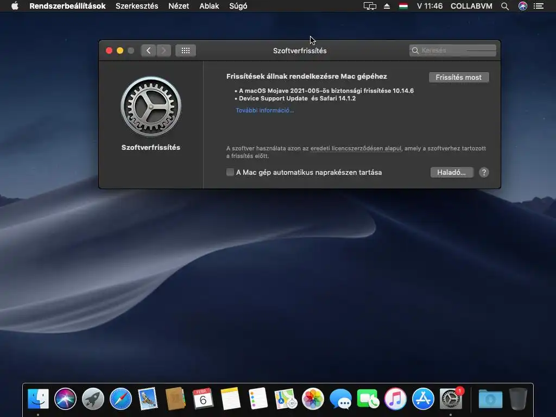Open Safari compass icon in Dock
The width and height of the screenshot is (556, 417).
[x=121, y=399]
